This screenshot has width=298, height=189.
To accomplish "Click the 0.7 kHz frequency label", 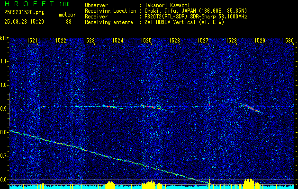I will coord(4,156).
